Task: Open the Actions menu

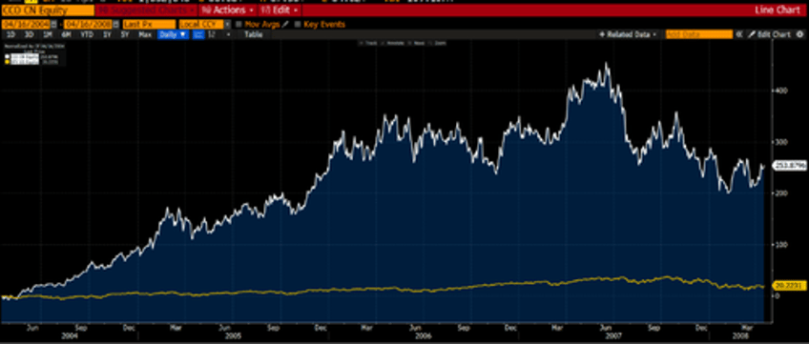Action: point(227,10)
